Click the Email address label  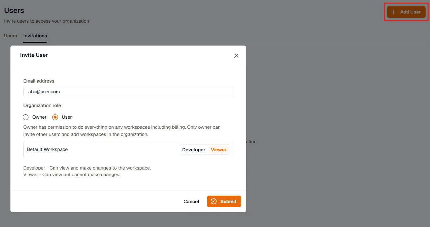click(x=39, y=81)
